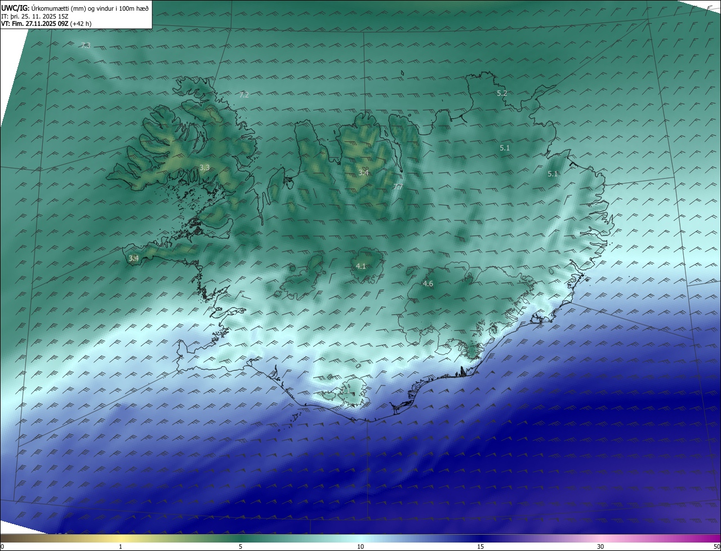Click the valid time line 'VT: Fim. 27.11.2025 09Z (+42 h)'
The image size is (721, 551).
tap(46, 24)
